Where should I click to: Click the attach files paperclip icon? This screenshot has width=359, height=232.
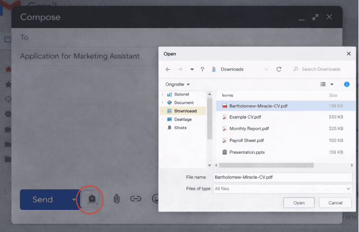pos(116,199)
